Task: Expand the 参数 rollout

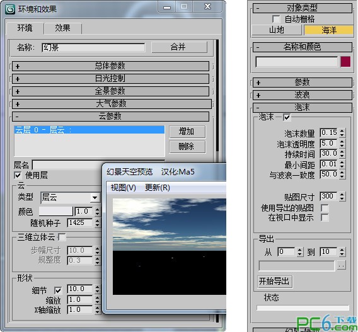Action: pos(303,83)
